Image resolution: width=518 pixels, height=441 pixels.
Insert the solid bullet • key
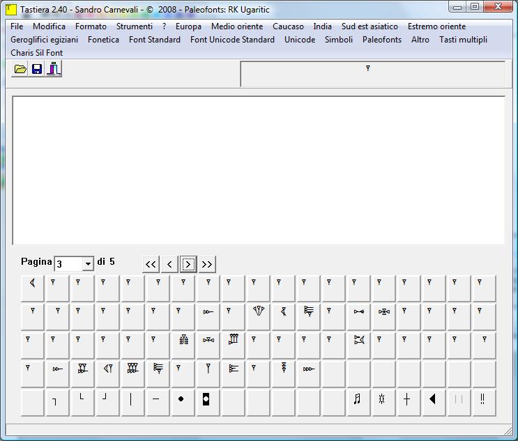183,403
